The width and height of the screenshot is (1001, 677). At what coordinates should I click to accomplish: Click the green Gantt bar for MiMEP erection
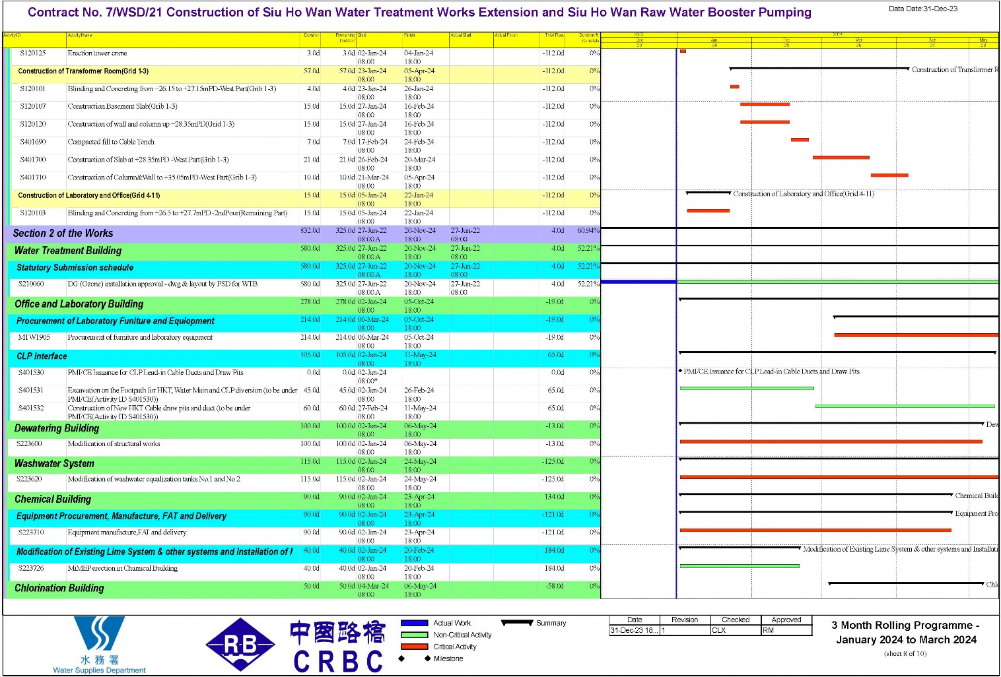pyautogui.click(x=740, y=565)
